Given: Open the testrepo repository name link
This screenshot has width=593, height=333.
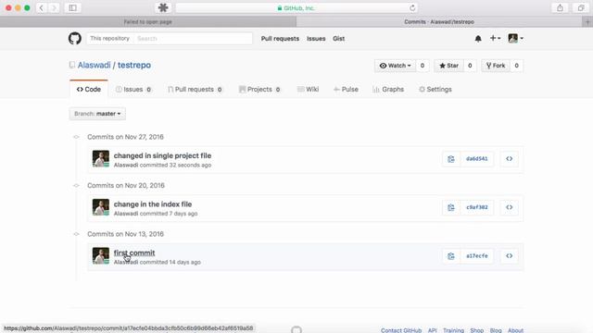Looking at the screenshot, I should (x=134, y=65).
